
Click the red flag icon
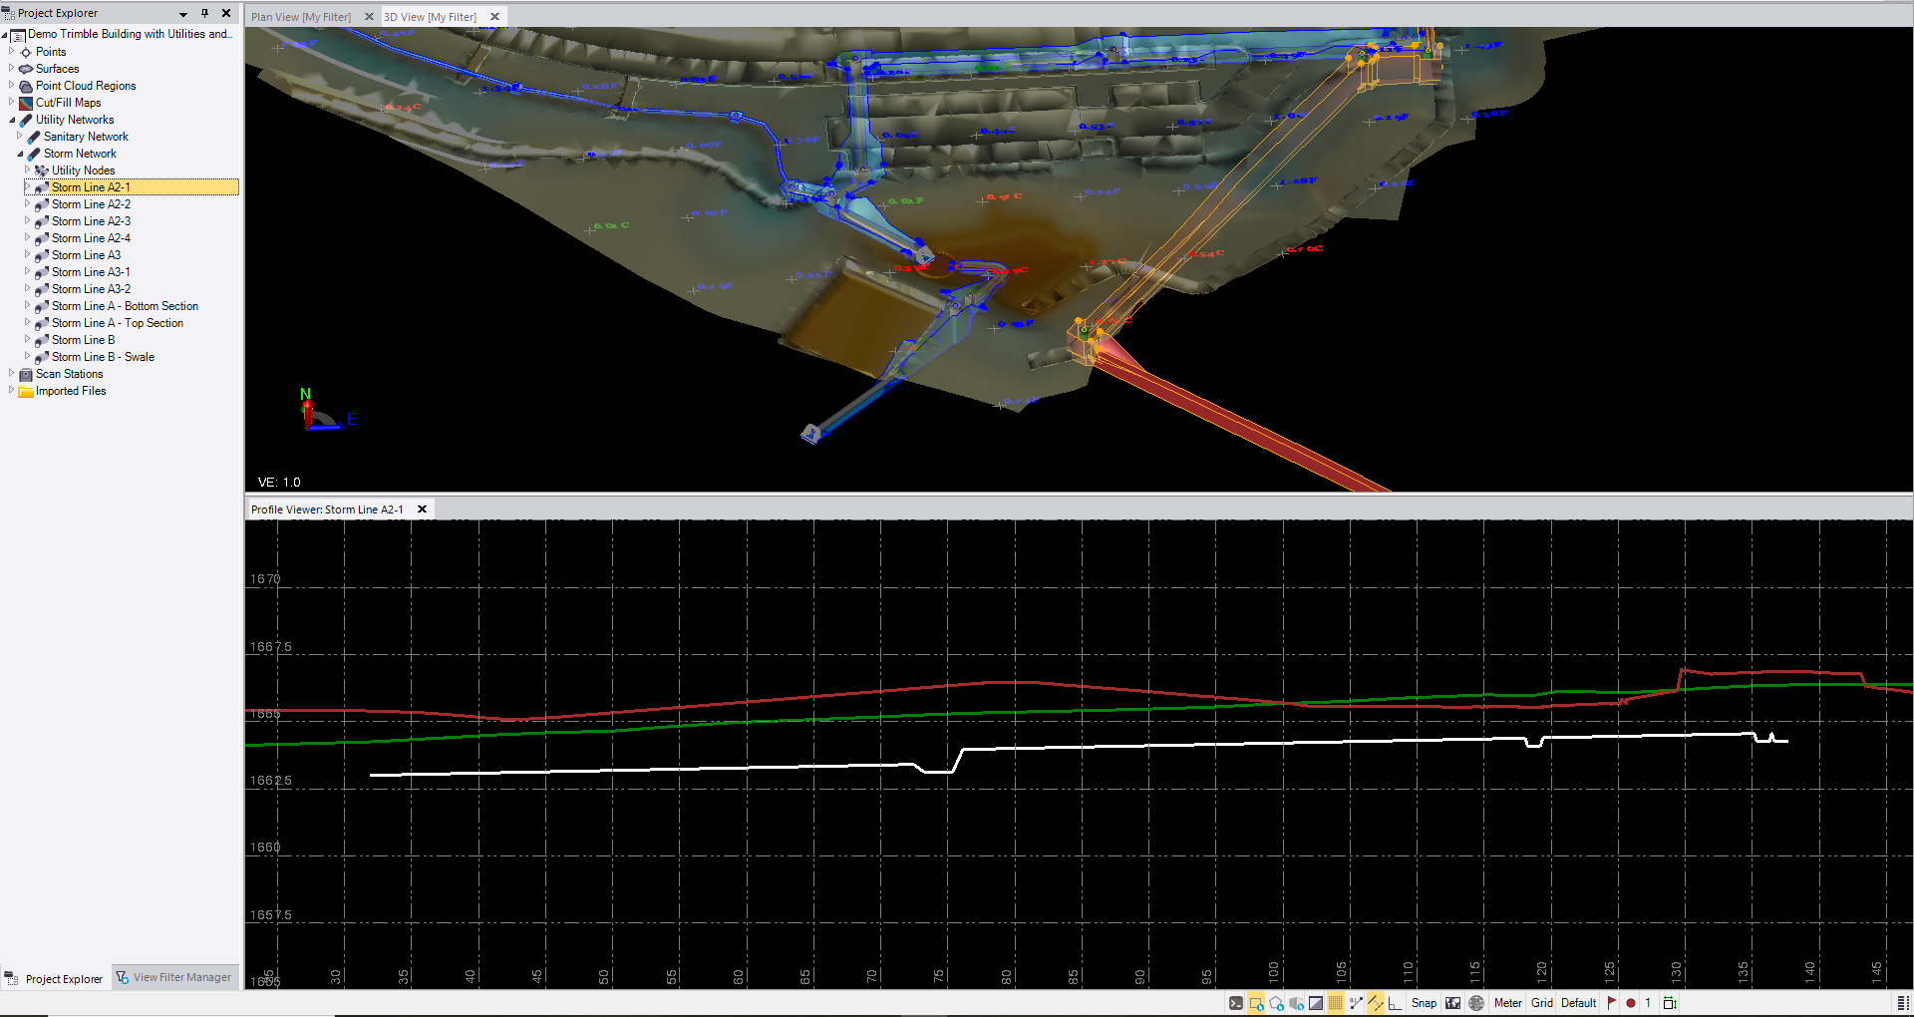(x=1612, y=1003)
